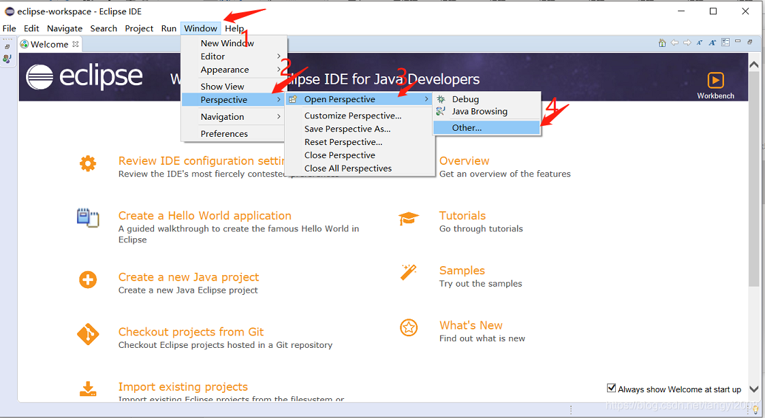Restore the minimized stack in left trim
The width and height of the screenshot is (765, 418).
(7, 47)
